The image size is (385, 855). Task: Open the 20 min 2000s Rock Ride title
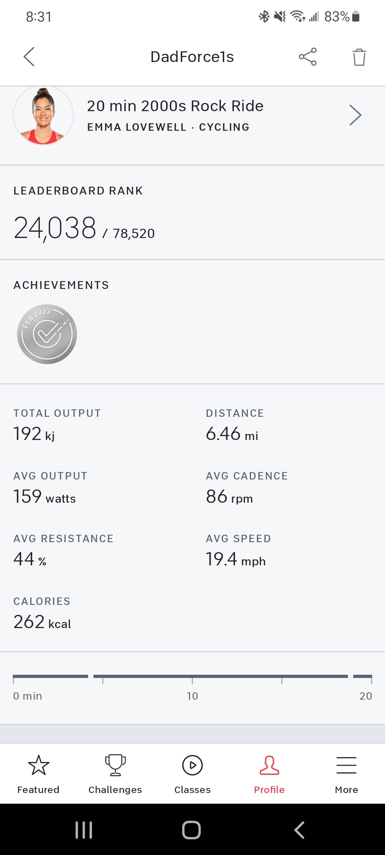(175, 106)
